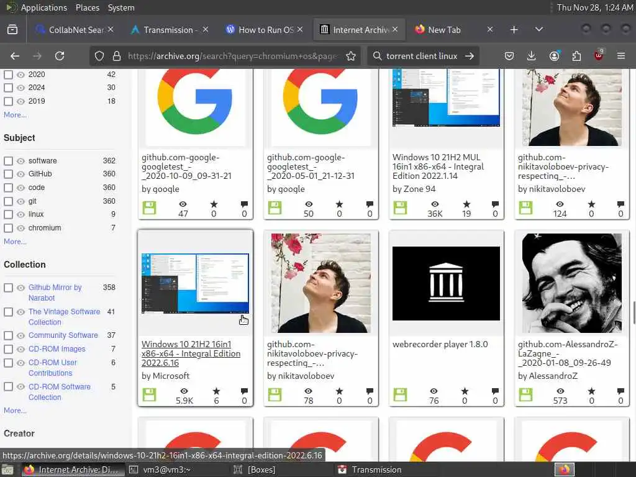
Task: Bookmark this page with the star icon
Action: (351, 56)
